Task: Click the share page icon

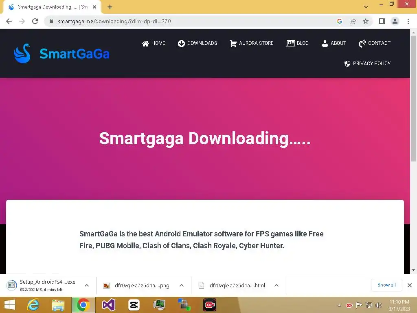Action: point(353,21)
